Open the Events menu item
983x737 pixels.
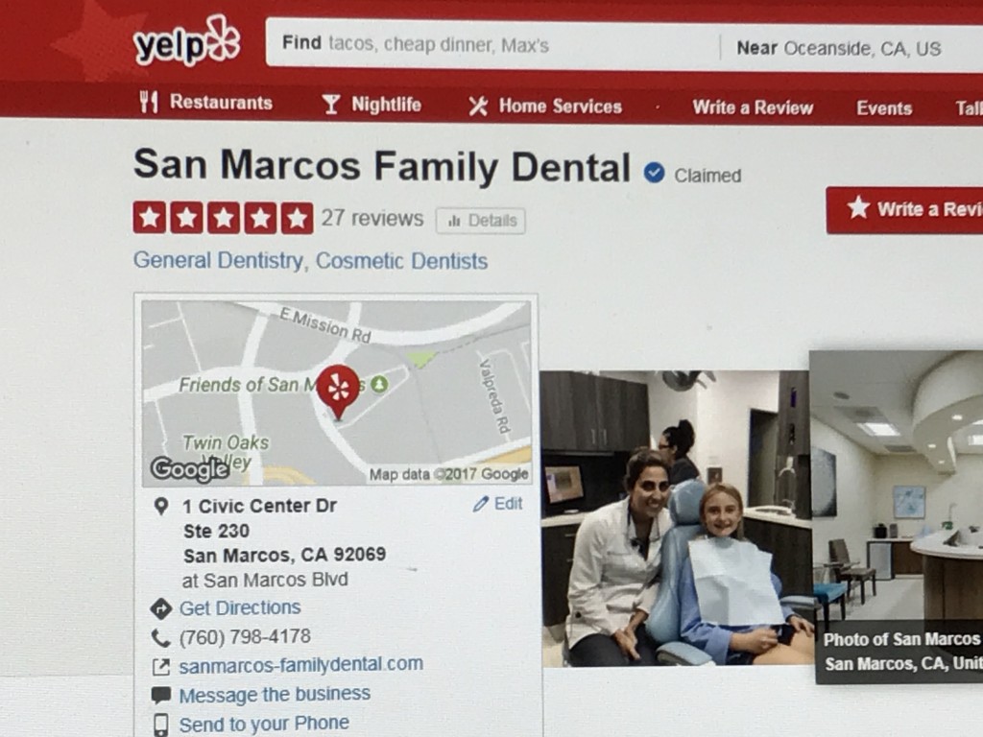click(884, 108)
